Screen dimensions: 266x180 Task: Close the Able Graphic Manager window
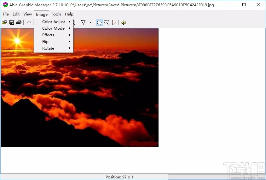tap(258, 5)
